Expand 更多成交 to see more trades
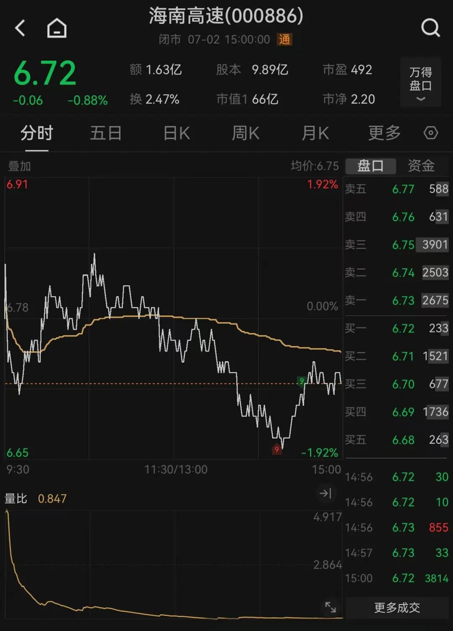 click(x=397, y=607)
